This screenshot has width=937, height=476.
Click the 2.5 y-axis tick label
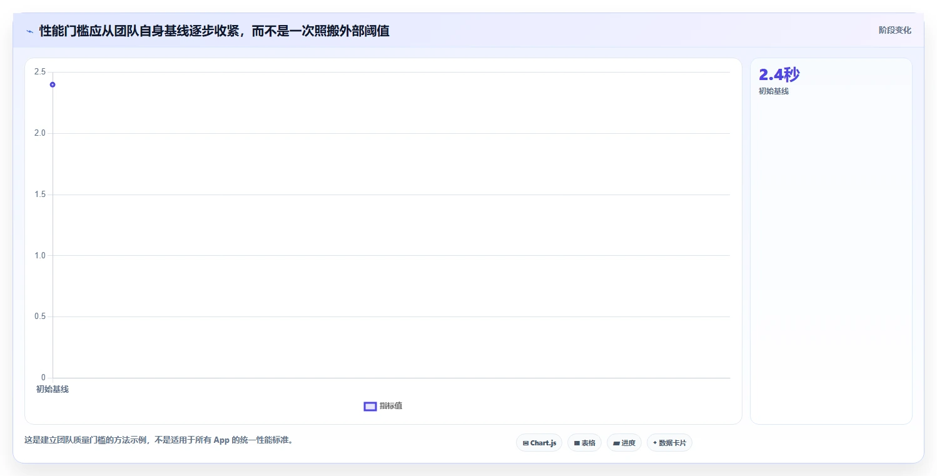(x=40, y=72)
